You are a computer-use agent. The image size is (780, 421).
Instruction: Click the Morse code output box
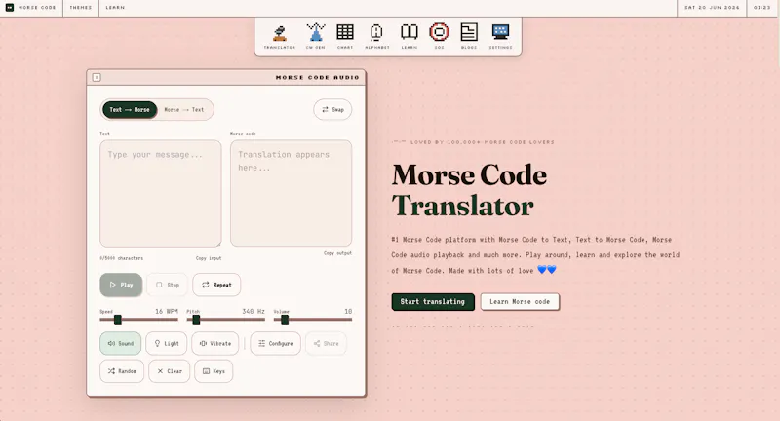(x=291, y=193)
